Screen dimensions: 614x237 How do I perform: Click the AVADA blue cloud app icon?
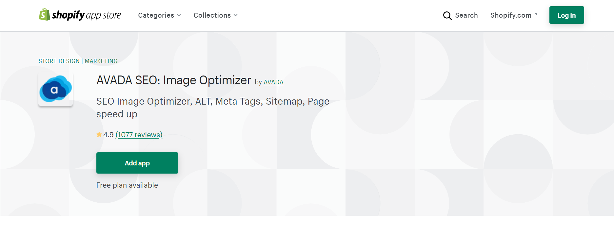[55, 89]
